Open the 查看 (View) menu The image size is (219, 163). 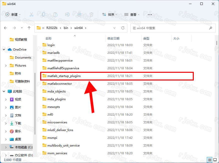[132, 14]
